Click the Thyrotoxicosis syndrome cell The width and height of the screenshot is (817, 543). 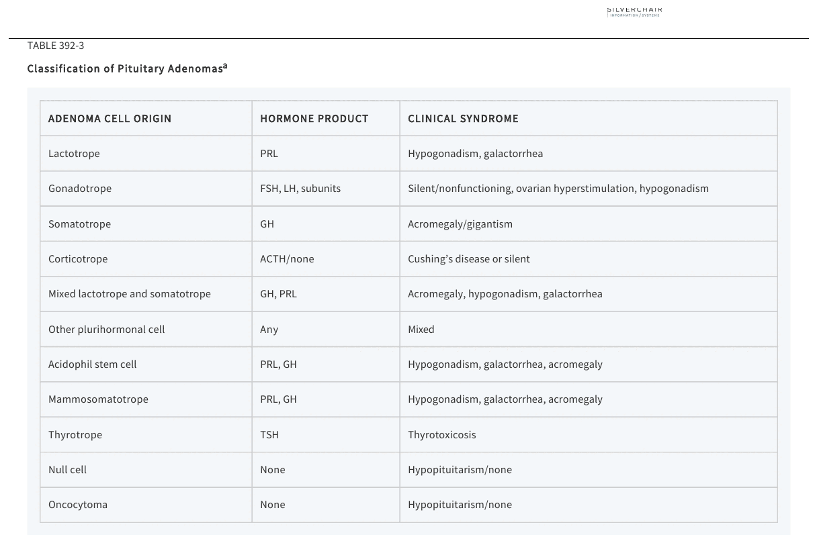[589, 435]
